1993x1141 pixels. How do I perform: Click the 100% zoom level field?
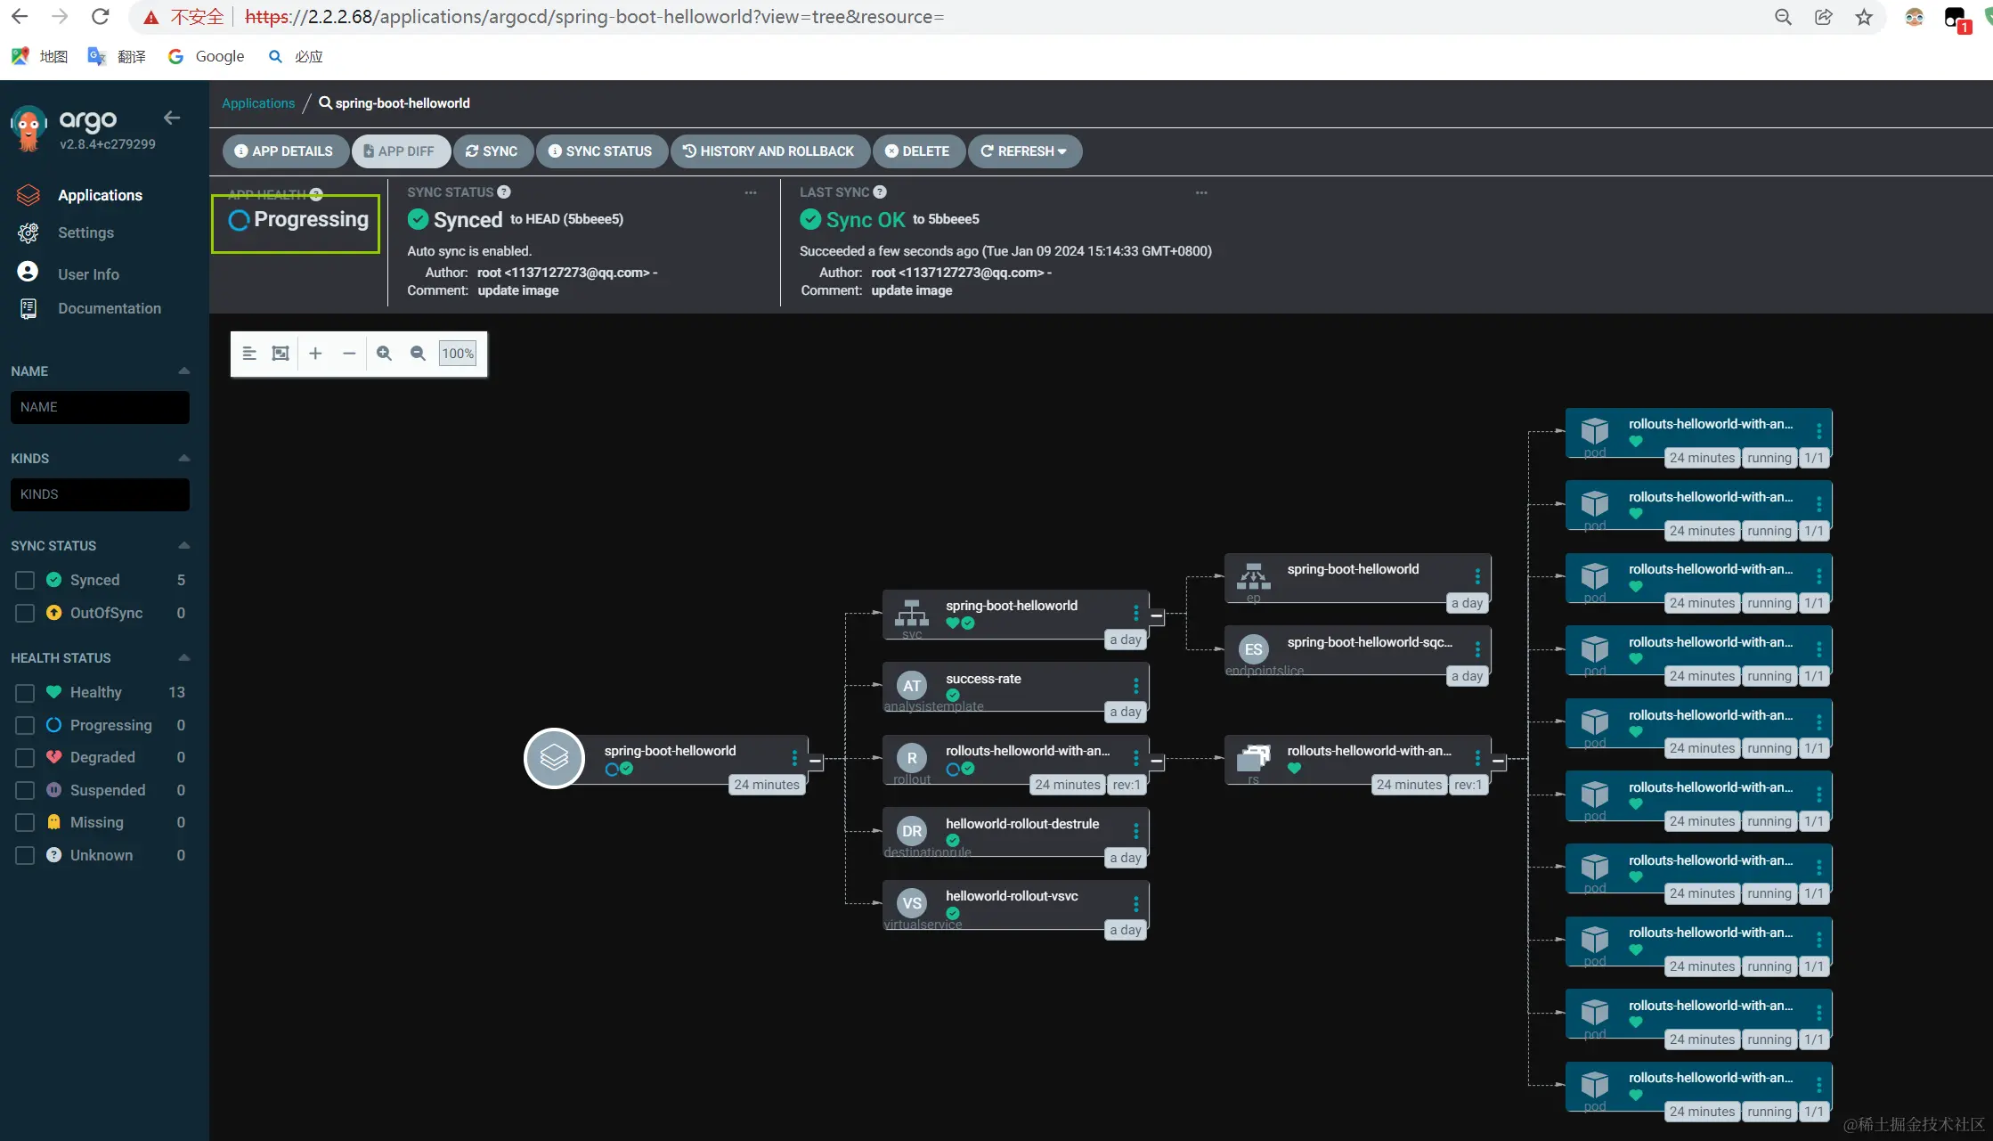458,354
